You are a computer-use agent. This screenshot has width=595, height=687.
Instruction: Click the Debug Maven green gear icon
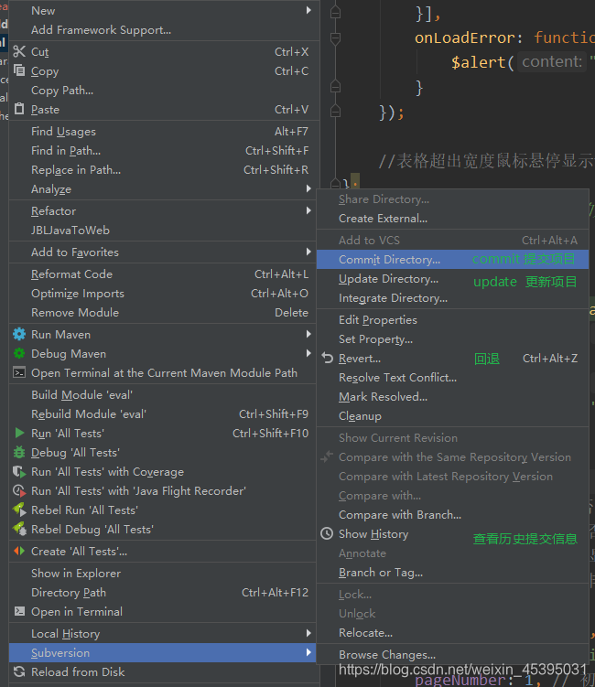pos(19,353)
